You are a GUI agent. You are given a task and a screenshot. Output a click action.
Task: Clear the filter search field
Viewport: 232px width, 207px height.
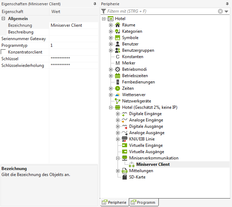220,11
